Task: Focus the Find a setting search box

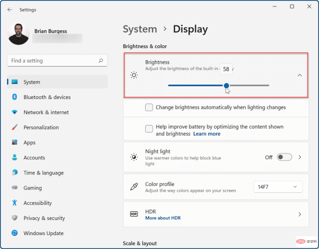Action: 57,61
